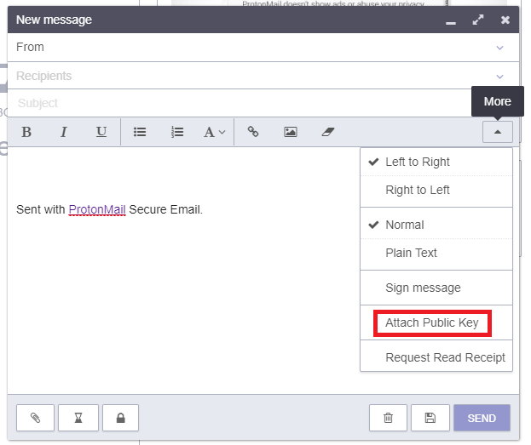Collapse the More options menu arrow
This screenshot has height=445, width=531.
tap(498, 132)
